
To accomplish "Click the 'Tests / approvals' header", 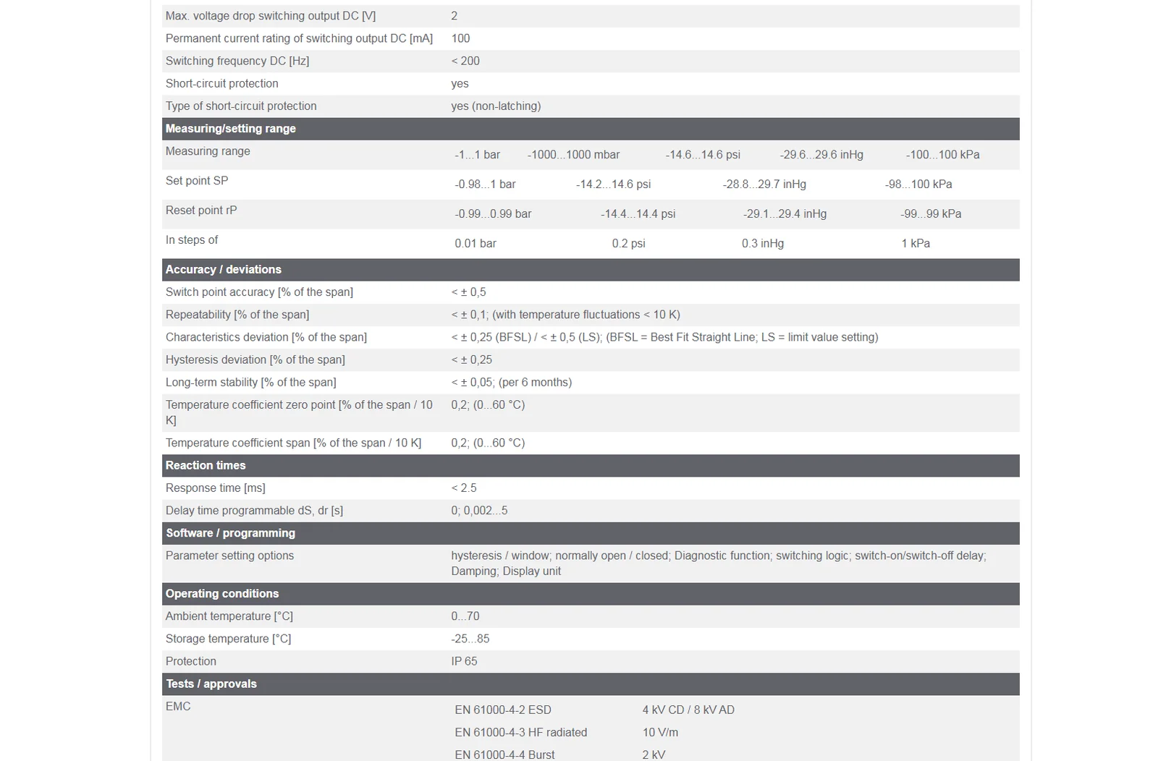I will coord(591,684).
